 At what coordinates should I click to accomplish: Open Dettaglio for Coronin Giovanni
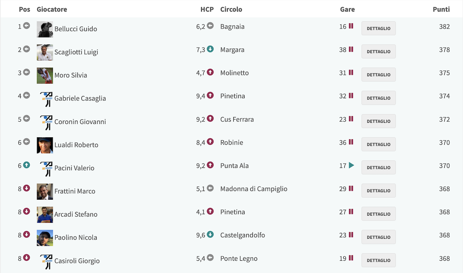[x=378, y=121]
